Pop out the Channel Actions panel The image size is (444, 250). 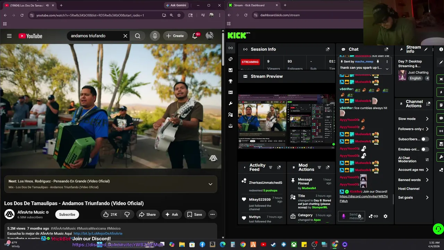click(x=428, y=104)
